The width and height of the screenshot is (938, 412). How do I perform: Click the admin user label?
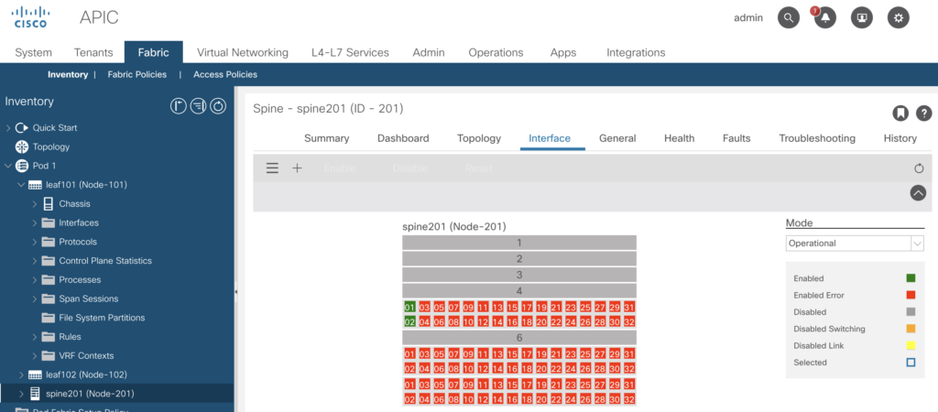point(748,18)
